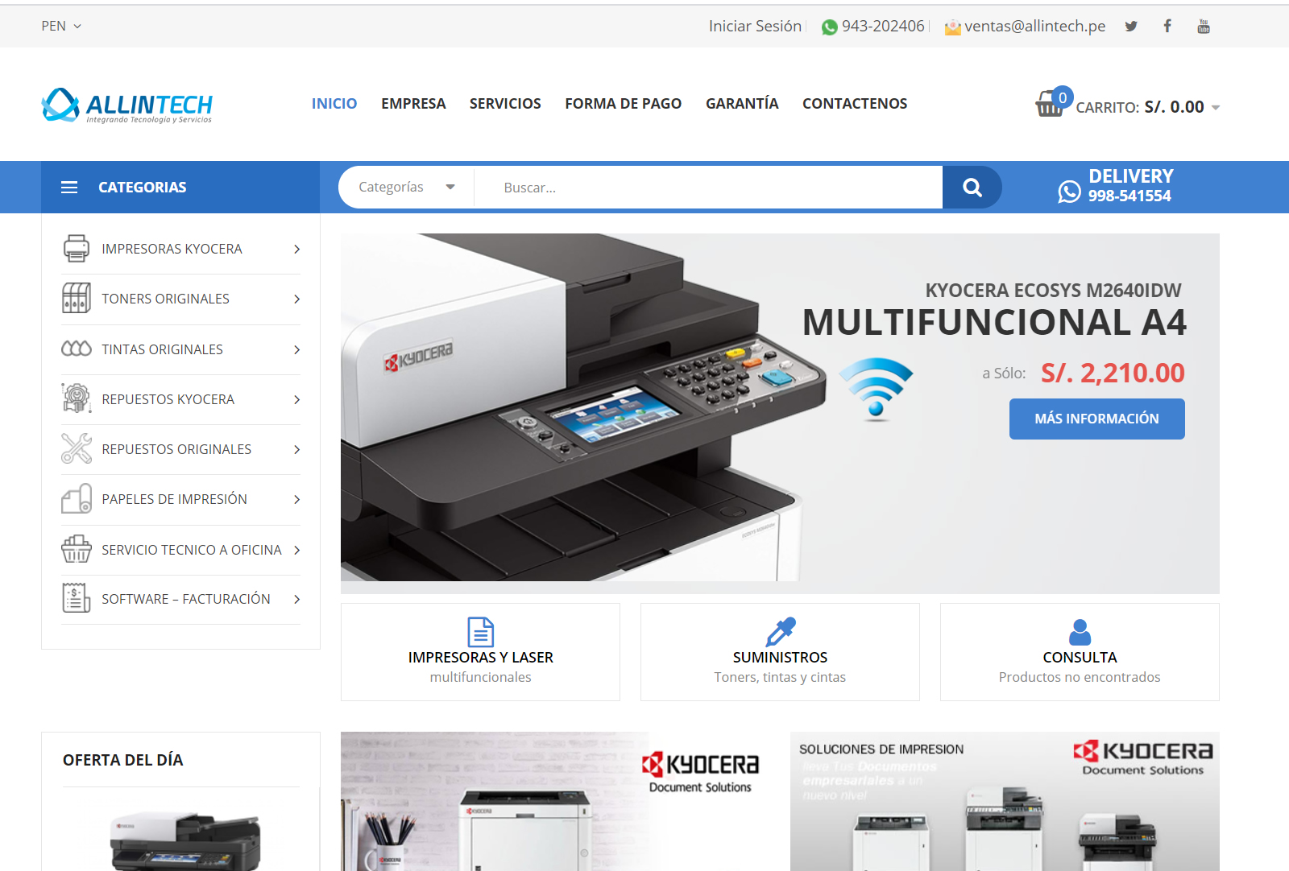Click the Servicio Tecnico basket icon
The width and height of the screenshot is (1289, 871).
coord(77,549)
